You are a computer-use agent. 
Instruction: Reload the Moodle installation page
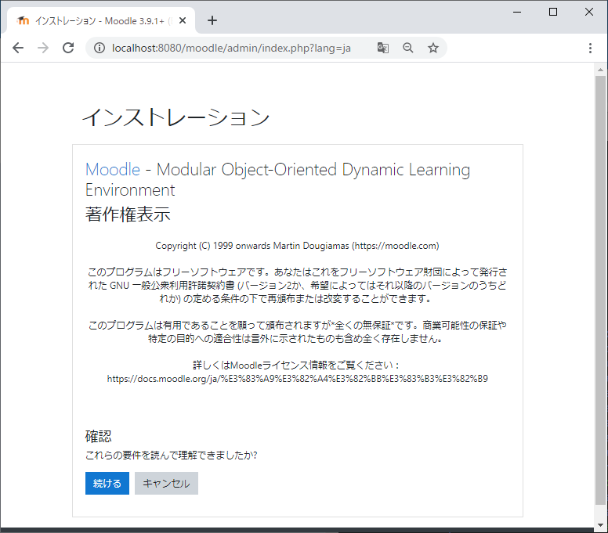coord(68,48)
